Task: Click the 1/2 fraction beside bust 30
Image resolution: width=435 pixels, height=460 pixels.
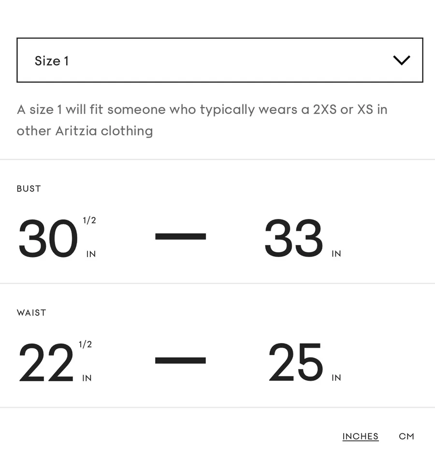Action: 89,220
